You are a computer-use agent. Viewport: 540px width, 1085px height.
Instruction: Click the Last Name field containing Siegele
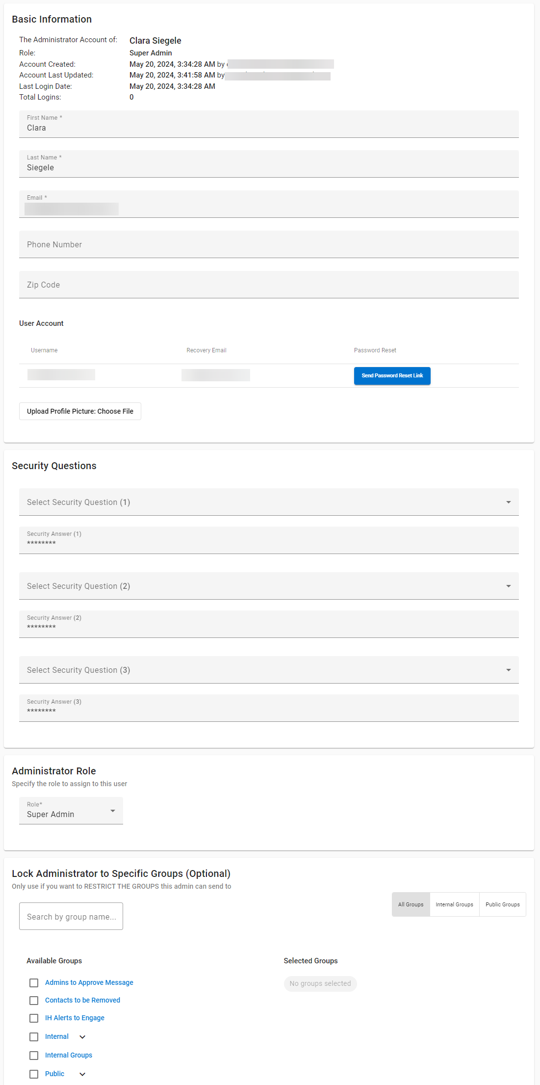pyautogui.click(x=269, y=164)
